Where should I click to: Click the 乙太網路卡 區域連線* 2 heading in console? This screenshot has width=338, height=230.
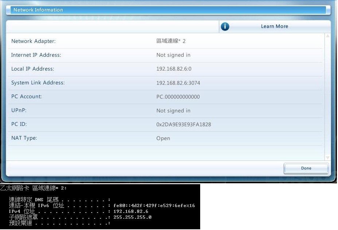click(x=33, y=188)
